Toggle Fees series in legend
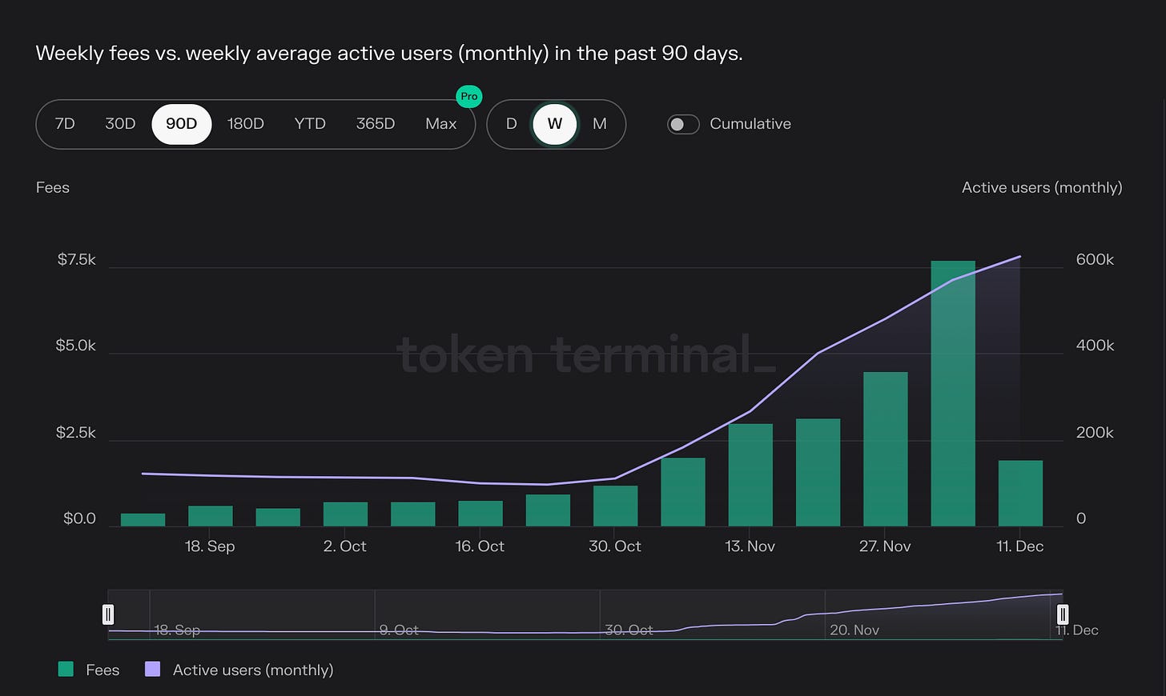Image resolution: width=1166 pixels, height=696 pixels. (89, 670)
